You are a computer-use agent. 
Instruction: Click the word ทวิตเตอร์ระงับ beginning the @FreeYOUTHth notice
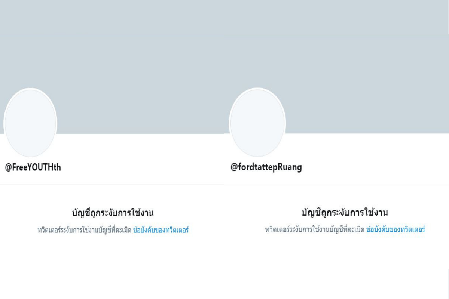coord(54,230)
